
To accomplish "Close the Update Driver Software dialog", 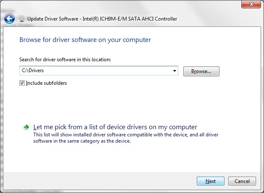I will tap(251, 4).
